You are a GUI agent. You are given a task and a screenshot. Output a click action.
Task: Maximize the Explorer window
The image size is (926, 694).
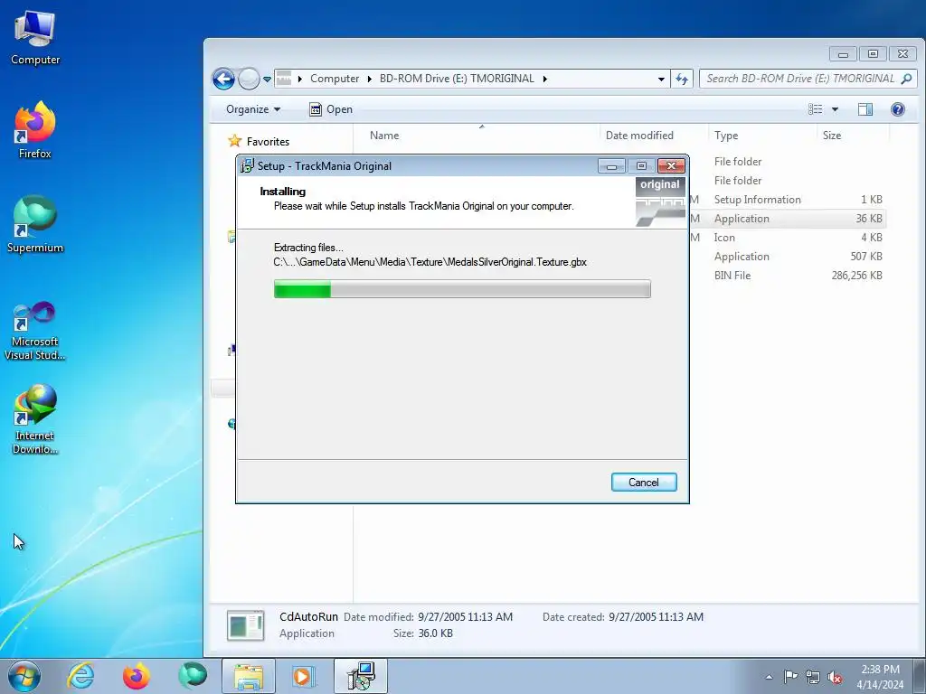[873, 53]
